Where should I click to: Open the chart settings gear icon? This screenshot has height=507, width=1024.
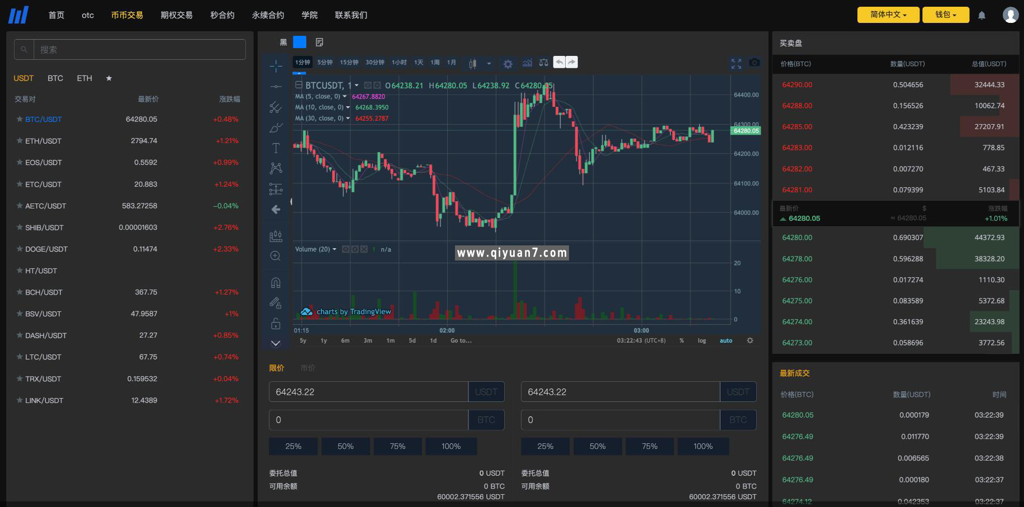508,63
